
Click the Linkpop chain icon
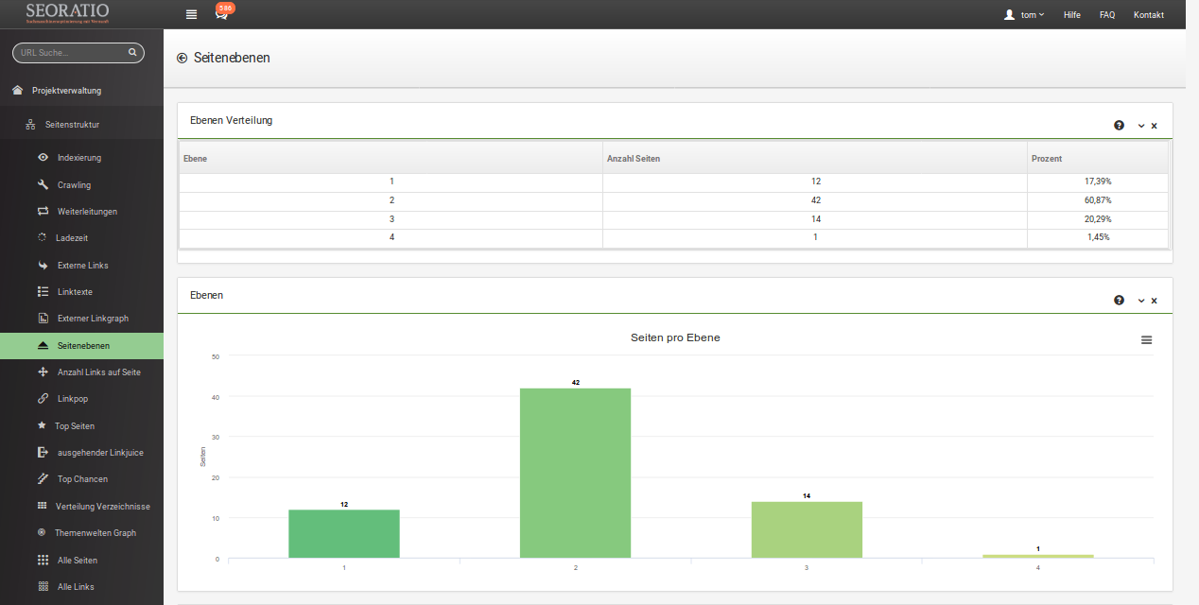43,398
